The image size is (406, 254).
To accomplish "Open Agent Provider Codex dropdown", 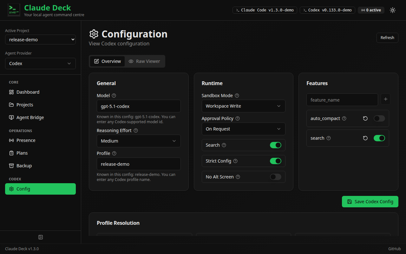I will pos(40,63).
